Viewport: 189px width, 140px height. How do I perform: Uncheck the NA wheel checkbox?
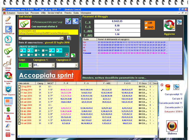click(58, 50)
